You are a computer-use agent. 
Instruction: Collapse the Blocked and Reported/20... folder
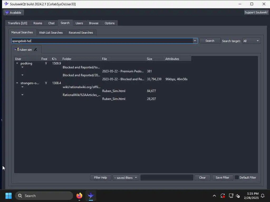tap(22, 75)
